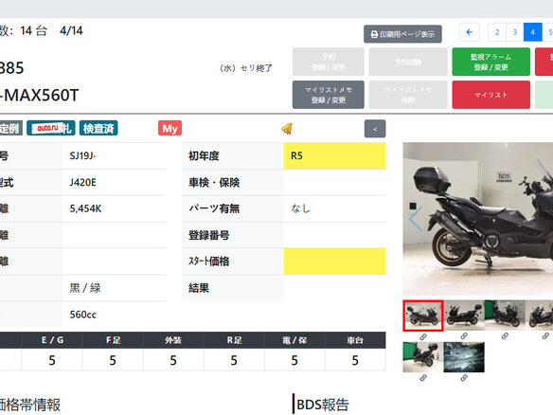Open マイリストメモ 登録/変更 button

(328, 95)
